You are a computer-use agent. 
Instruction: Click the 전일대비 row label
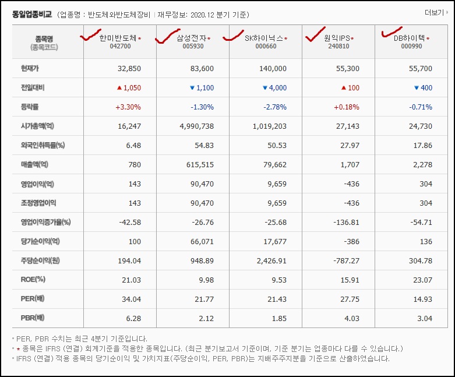tap(33, 87)
